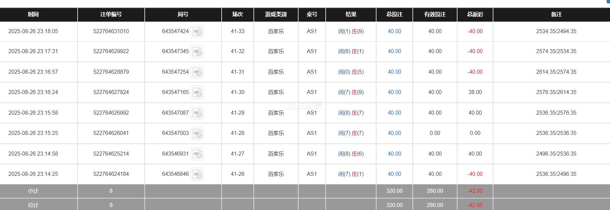
Task: Open video replay for game 643547003
Action: (199, 134)
